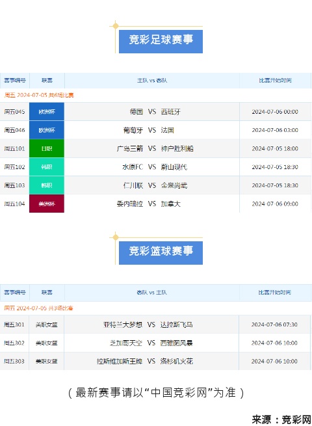Click 美职女篮 in row 周五302

pos(46,343)
